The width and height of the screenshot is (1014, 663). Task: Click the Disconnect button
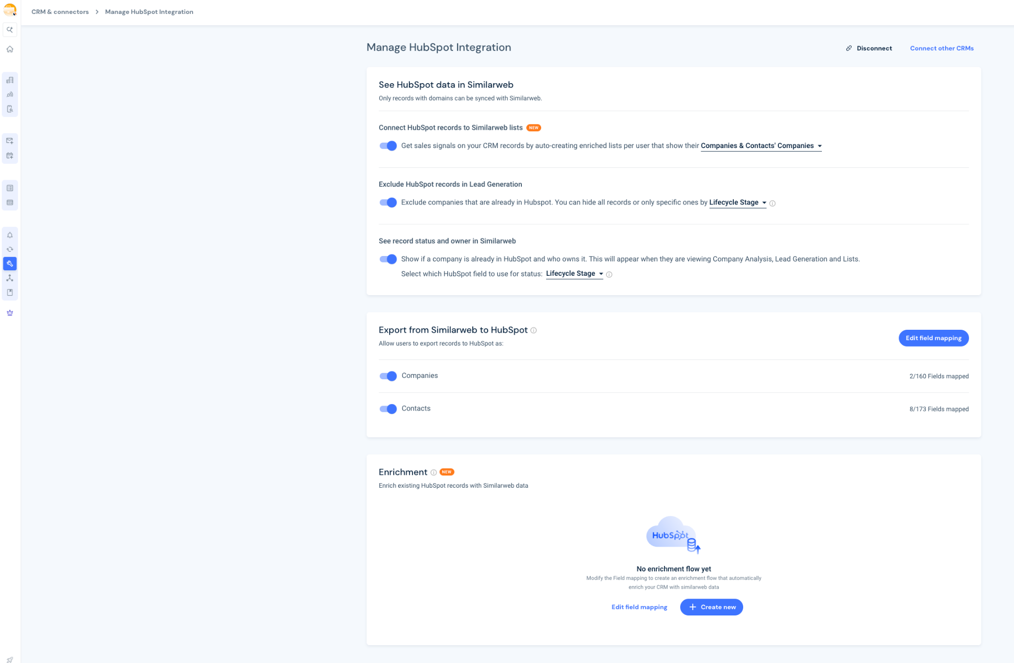[869, 48]
